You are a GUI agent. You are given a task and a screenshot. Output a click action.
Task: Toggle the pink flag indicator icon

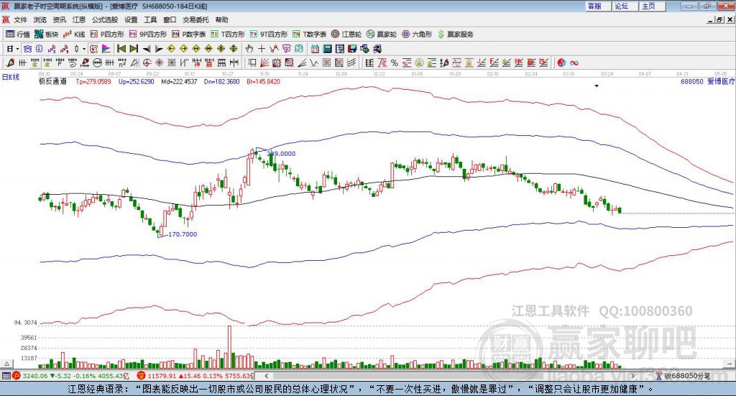pos(106,49)
